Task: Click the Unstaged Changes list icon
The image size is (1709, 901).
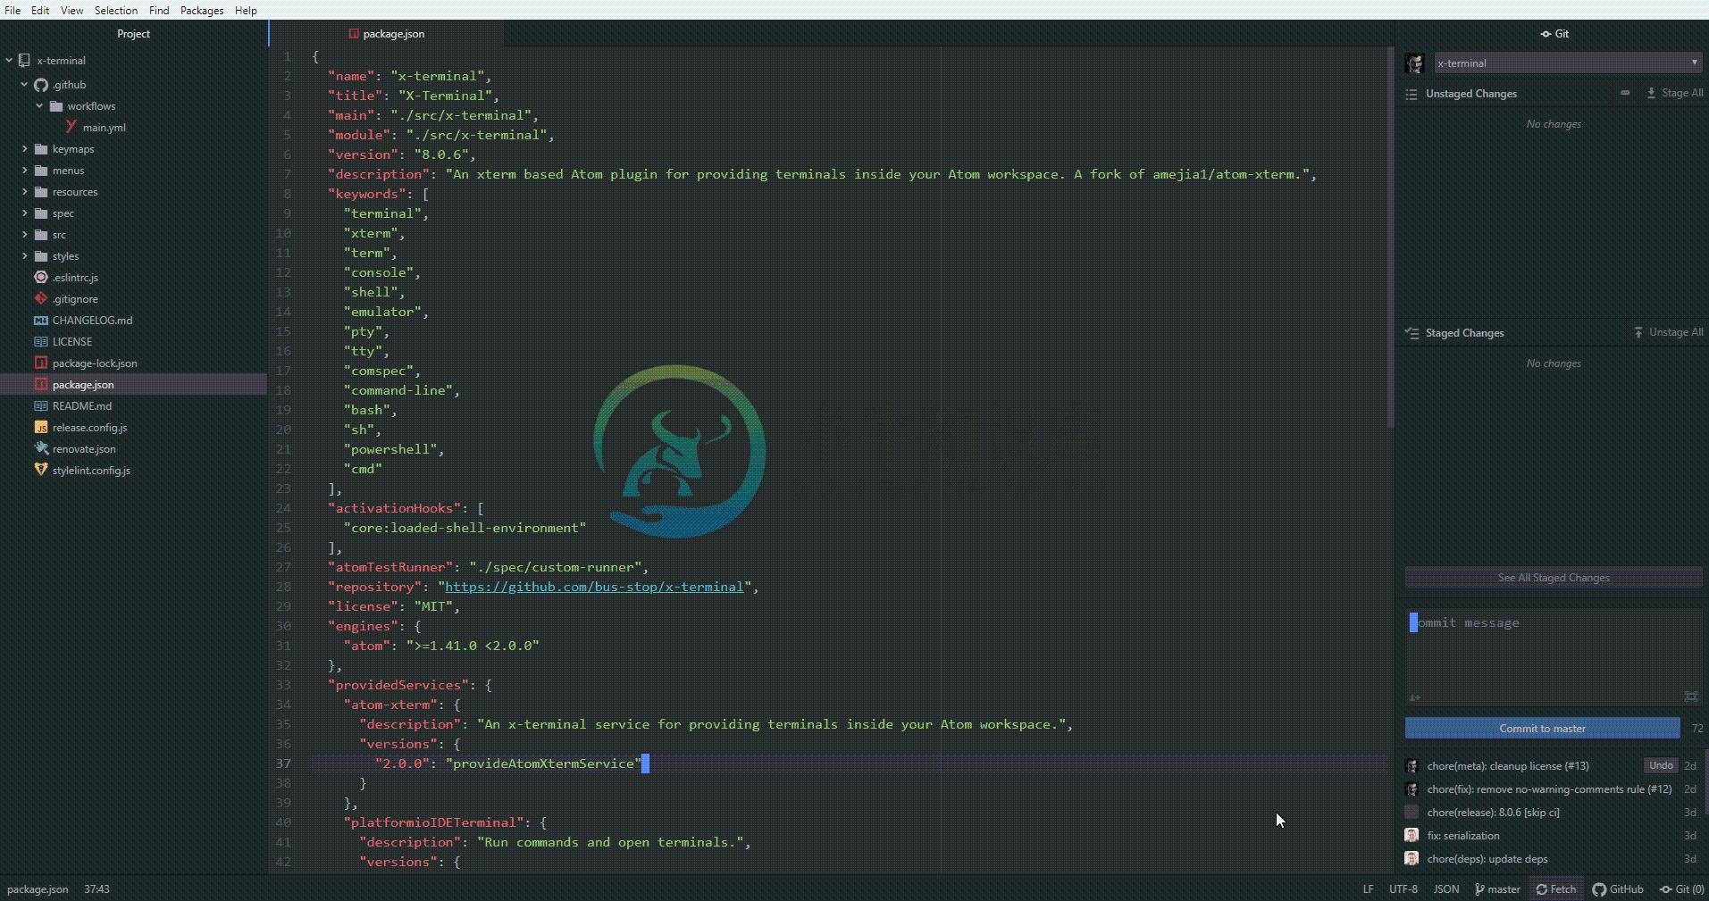Action: coord(1412,94)
